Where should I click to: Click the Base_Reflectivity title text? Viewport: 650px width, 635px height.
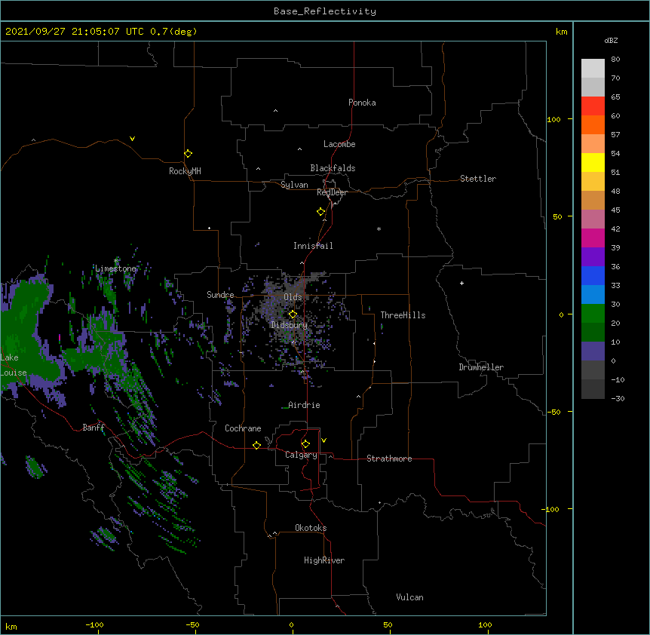point(325,11)
